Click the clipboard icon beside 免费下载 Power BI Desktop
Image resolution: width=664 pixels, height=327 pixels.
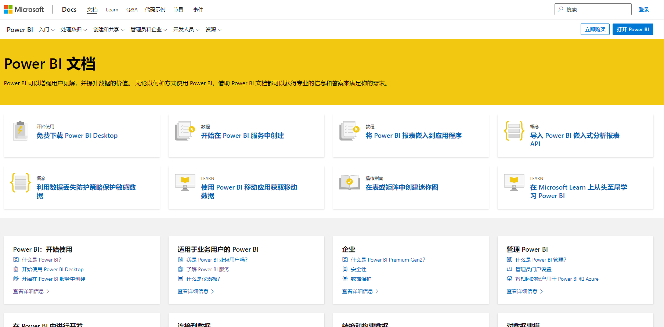click(20, 131)
